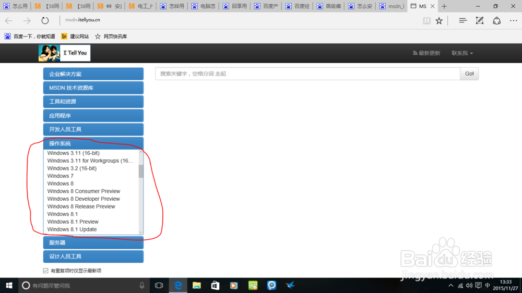Open reading view book icon
Screen dimensions: 522x293
pos(426,21)
